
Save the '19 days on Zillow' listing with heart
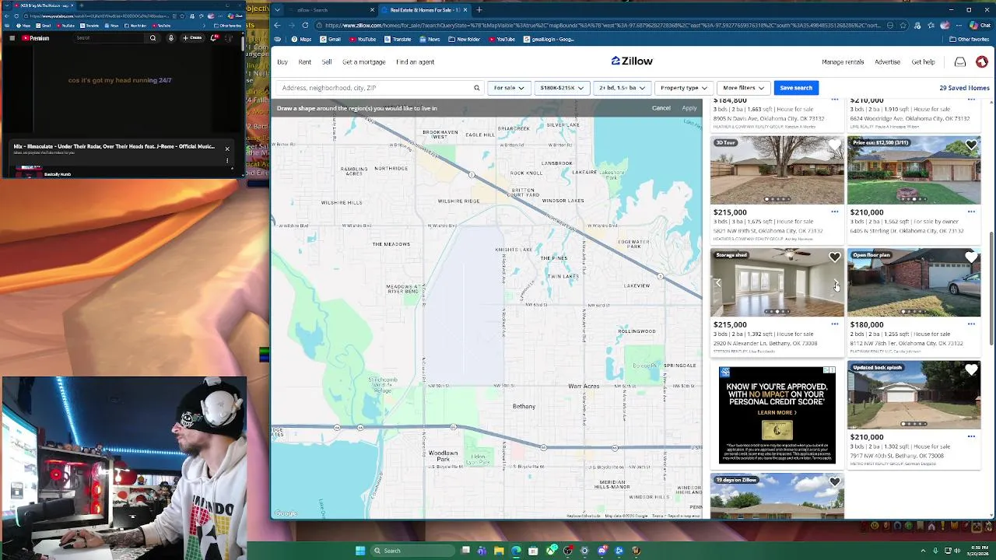834,482
